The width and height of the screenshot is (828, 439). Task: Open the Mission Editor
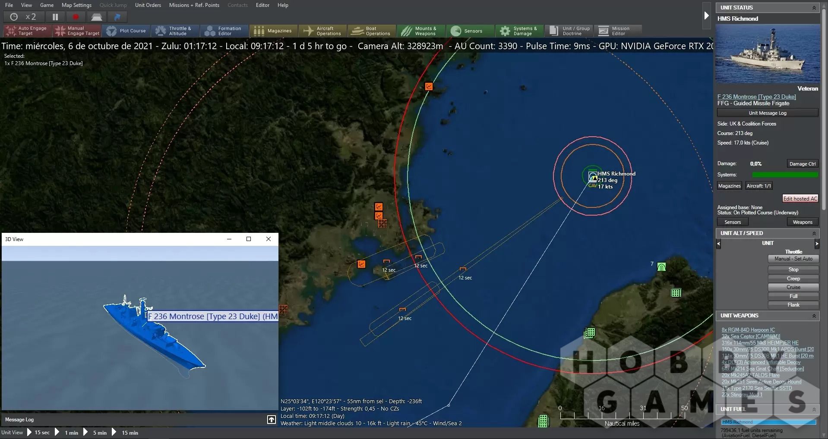pos(619,31)
